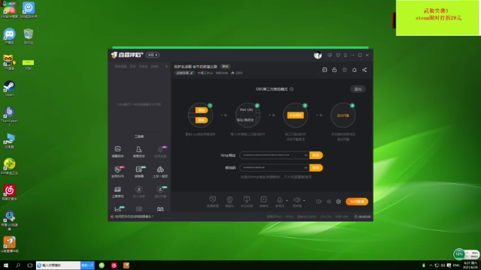The width and height of the screenshot is (481, 270).
Task: Open the 房管助手 room manager tool
Action: click(x=138, y=151)
